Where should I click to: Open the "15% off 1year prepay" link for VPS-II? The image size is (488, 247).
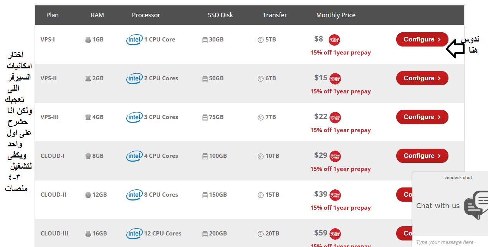341,91
